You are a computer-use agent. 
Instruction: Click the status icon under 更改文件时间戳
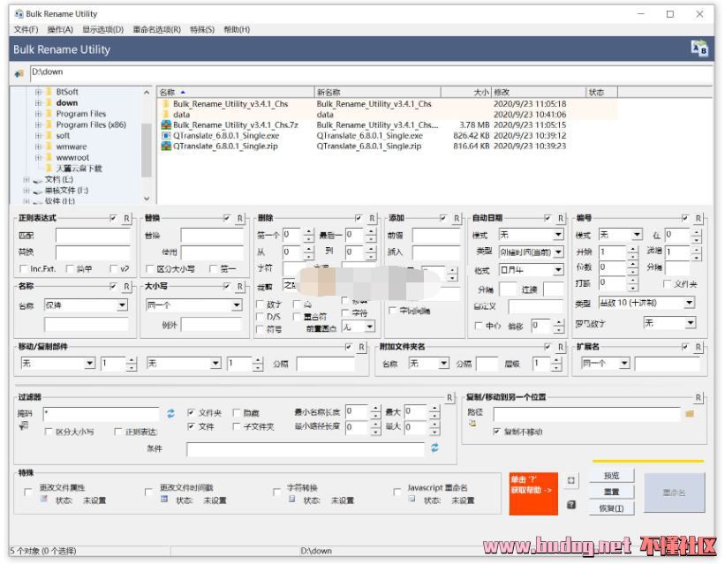164,499
